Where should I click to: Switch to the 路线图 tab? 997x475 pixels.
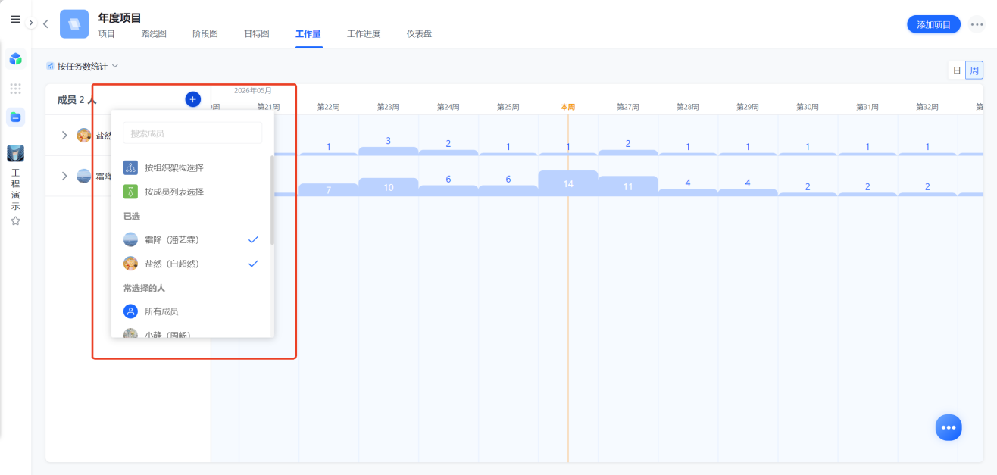(154, 34)
